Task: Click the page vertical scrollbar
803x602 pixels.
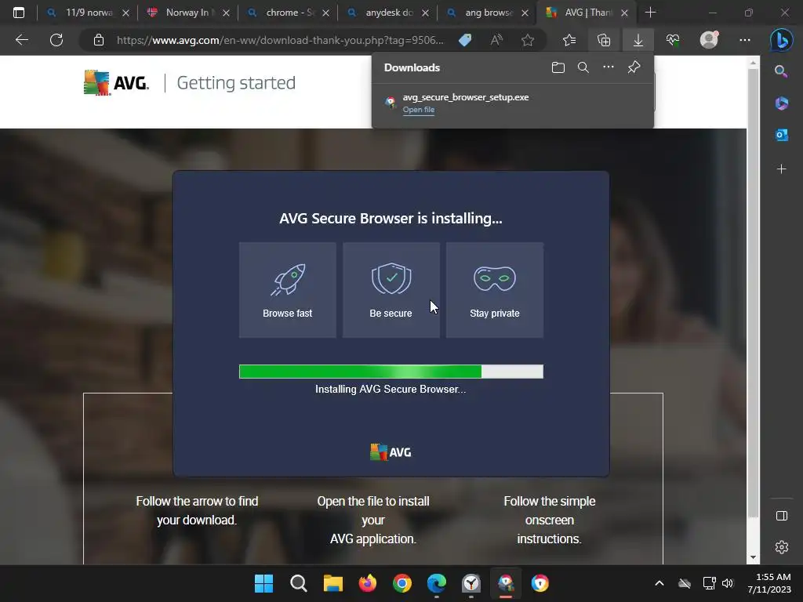Action: pos(753,292)
